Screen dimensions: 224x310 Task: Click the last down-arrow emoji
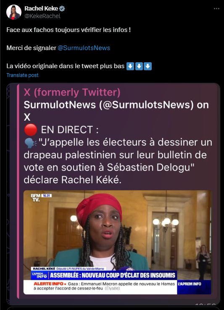[x=148, y=66]
